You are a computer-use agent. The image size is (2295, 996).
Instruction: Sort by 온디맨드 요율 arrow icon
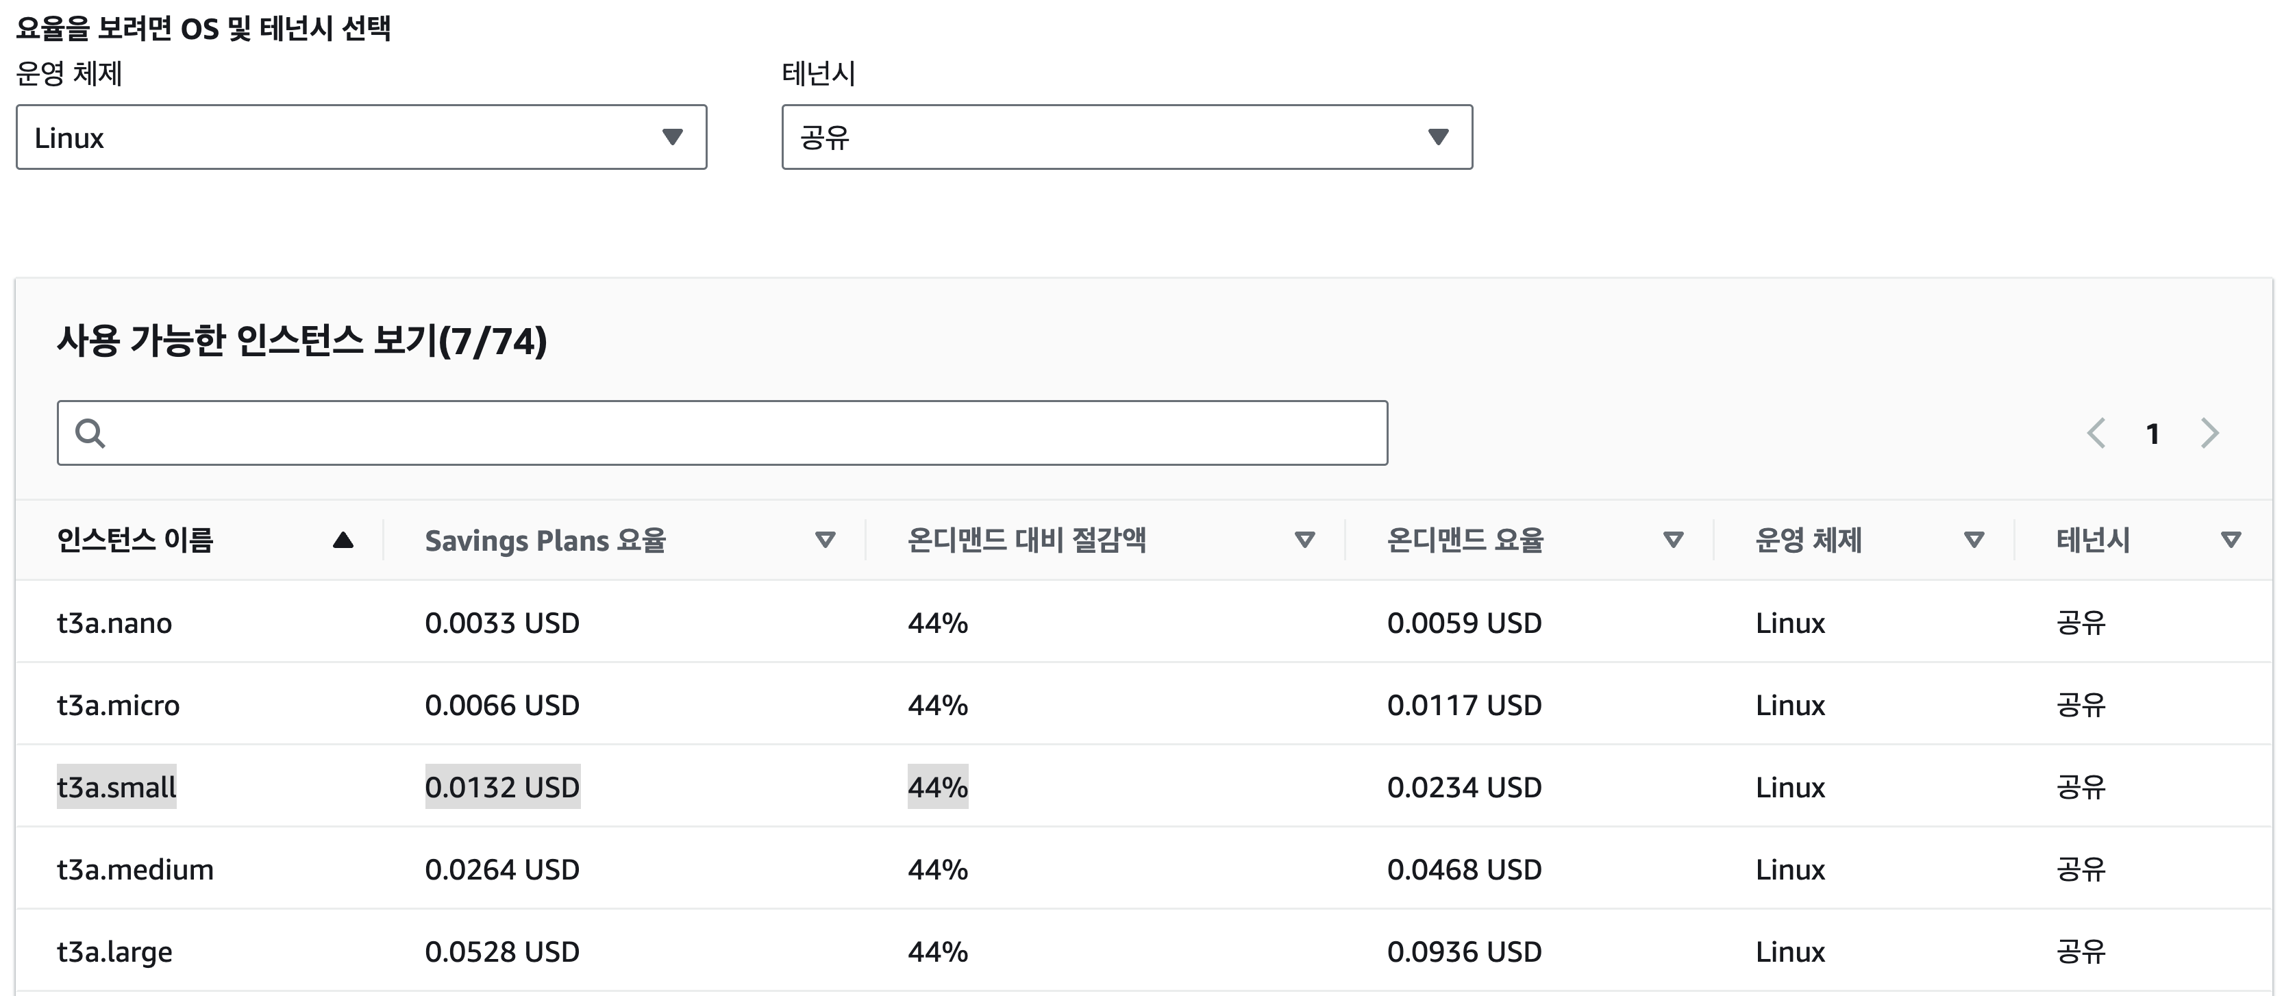pyautogui.click(x=1673, y=540)
